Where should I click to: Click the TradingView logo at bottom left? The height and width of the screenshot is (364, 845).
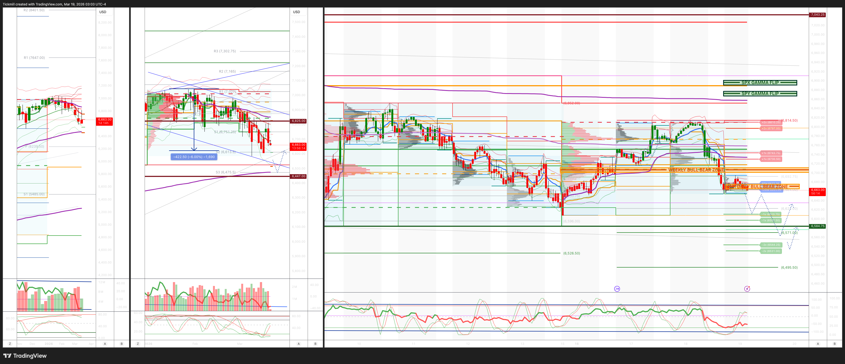25,356
